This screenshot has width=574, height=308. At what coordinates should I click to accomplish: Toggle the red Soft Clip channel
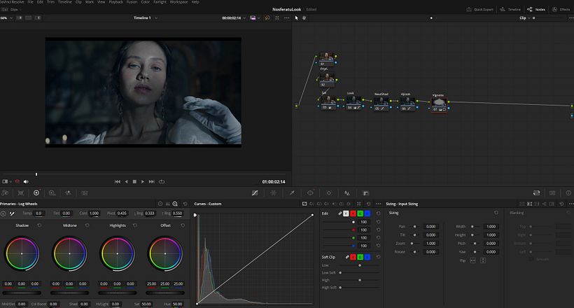353,257
